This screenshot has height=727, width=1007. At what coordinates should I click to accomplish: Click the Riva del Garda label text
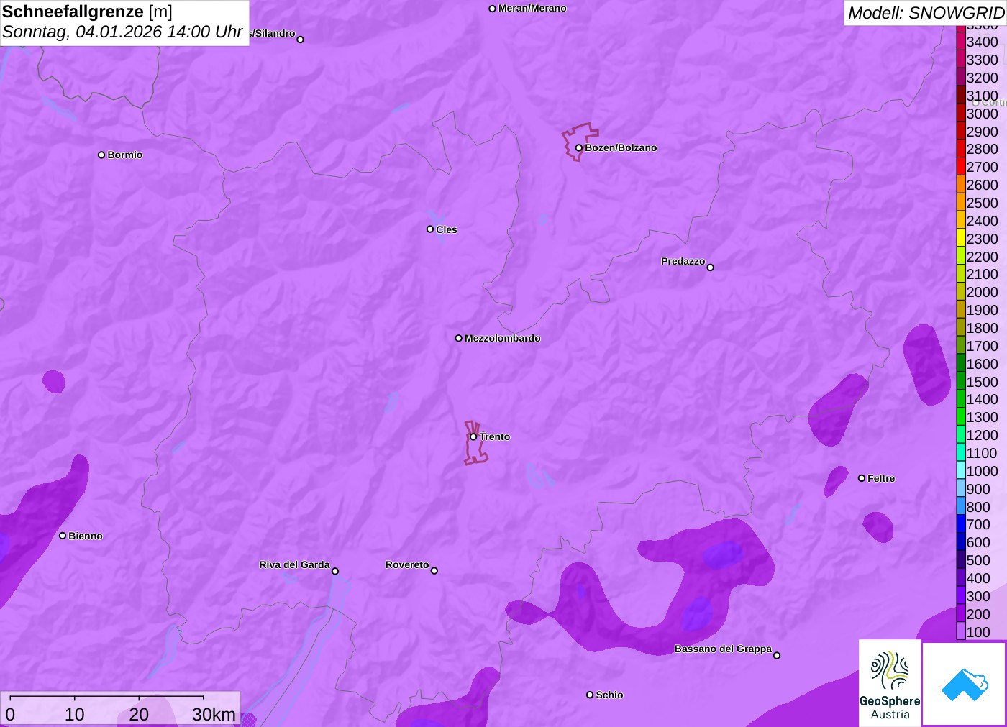[295, 564]
